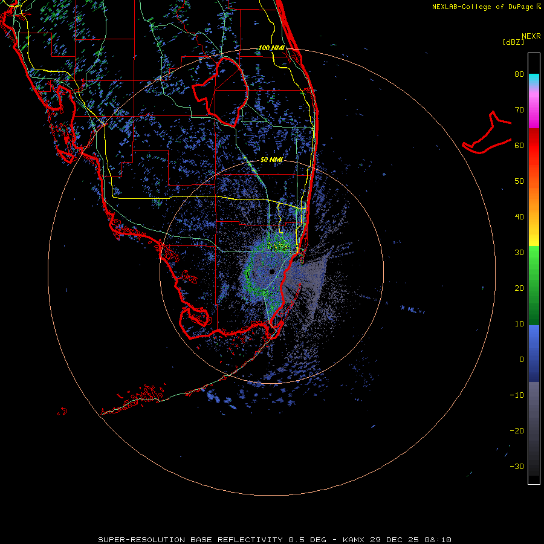Click the 40 dBZ scale value

tap(519, 217)
